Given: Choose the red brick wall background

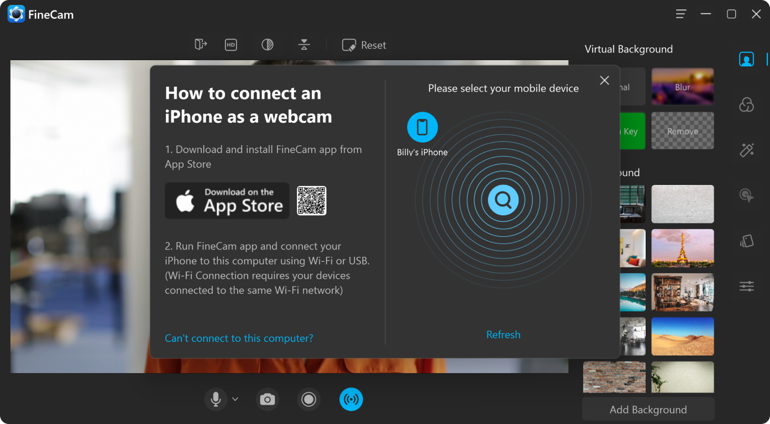Looking at the screenshot, I should click(x=614, y=377).
